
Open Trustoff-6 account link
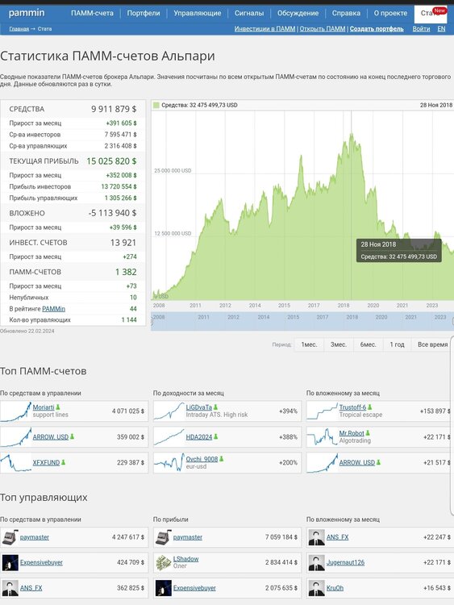coord(352,407)
